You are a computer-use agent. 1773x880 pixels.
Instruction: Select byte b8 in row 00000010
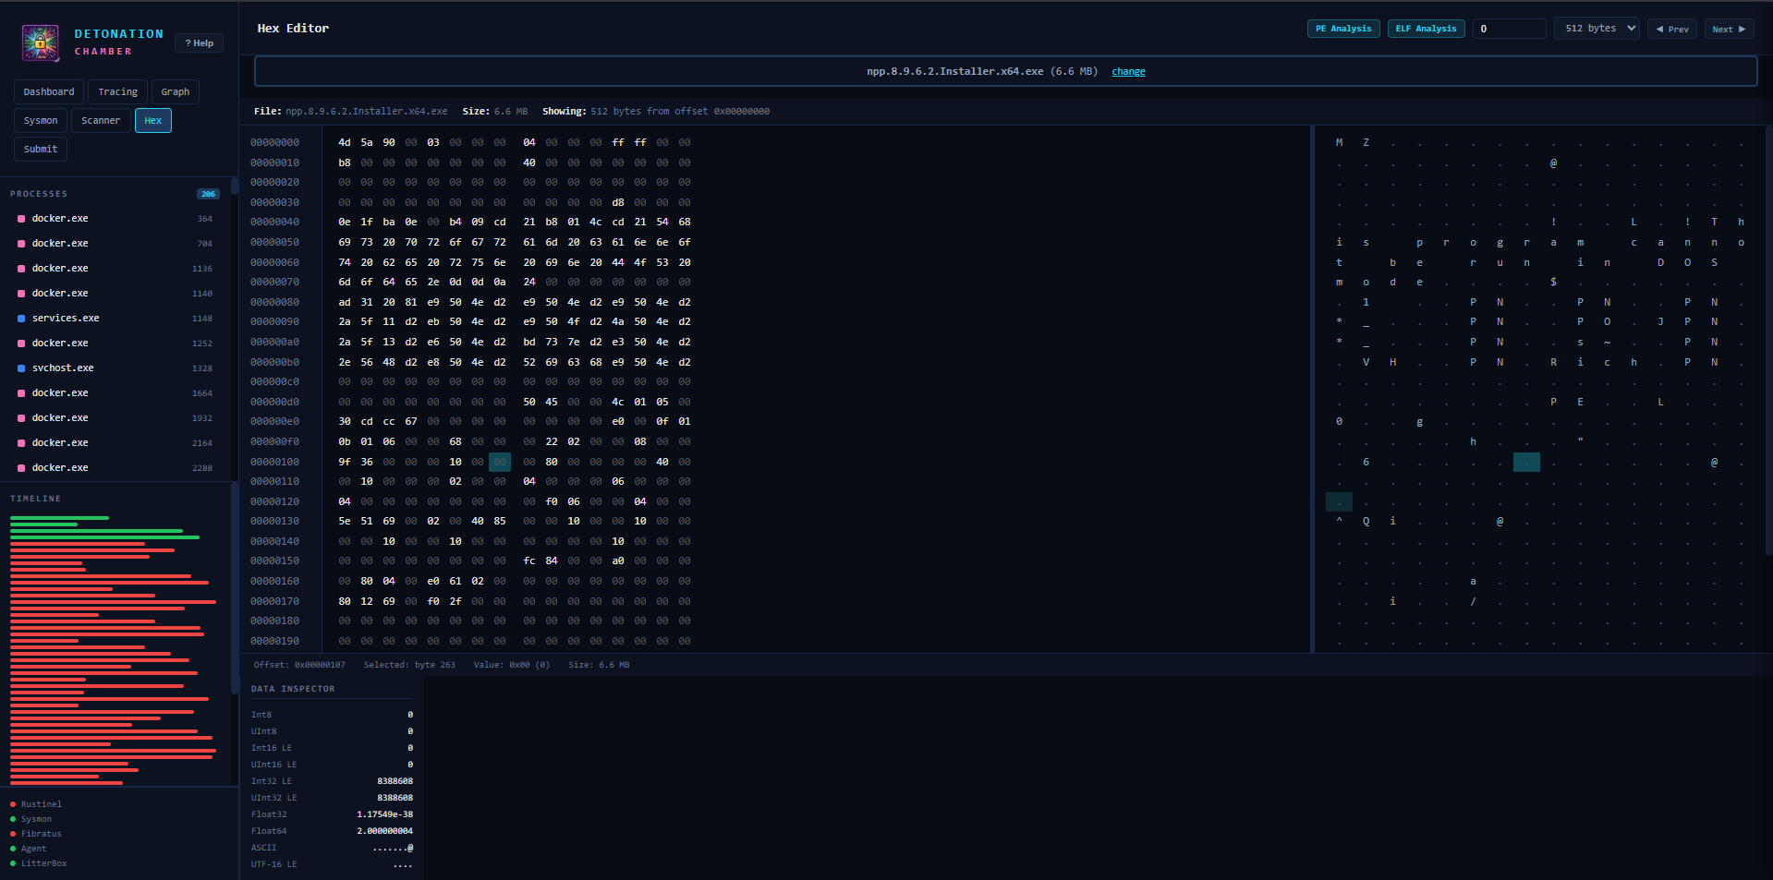tap(345, 163)
